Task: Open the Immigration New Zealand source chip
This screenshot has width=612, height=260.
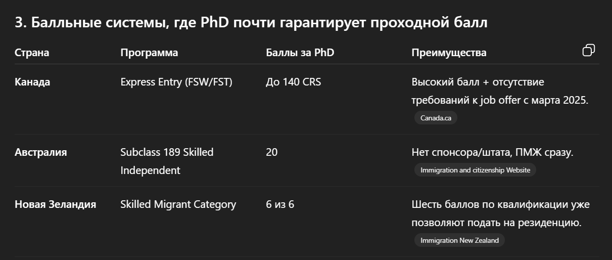Action: (x=459, y=240)
